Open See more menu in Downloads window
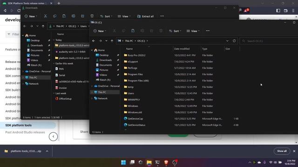The width and height of the screenshot is (298, 167). [x=162, y=16]
